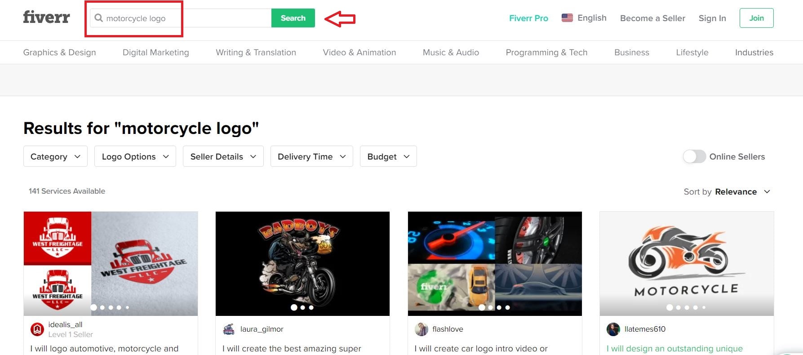The height and width of the screenshot is (355, 803).
Task: Open Digital Marketing category
Action: (156, 53)
